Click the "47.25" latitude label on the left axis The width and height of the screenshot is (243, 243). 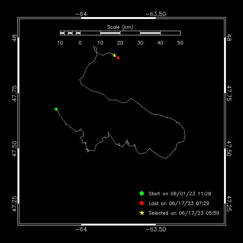coord(14,204)
